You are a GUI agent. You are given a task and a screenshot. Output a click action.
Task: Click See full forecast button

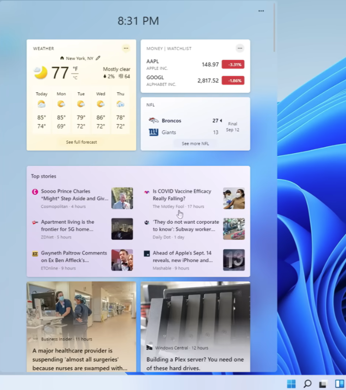pos(82,142)
